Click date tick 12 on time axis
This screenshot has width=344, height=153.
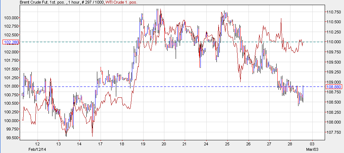tap(38, 144)
